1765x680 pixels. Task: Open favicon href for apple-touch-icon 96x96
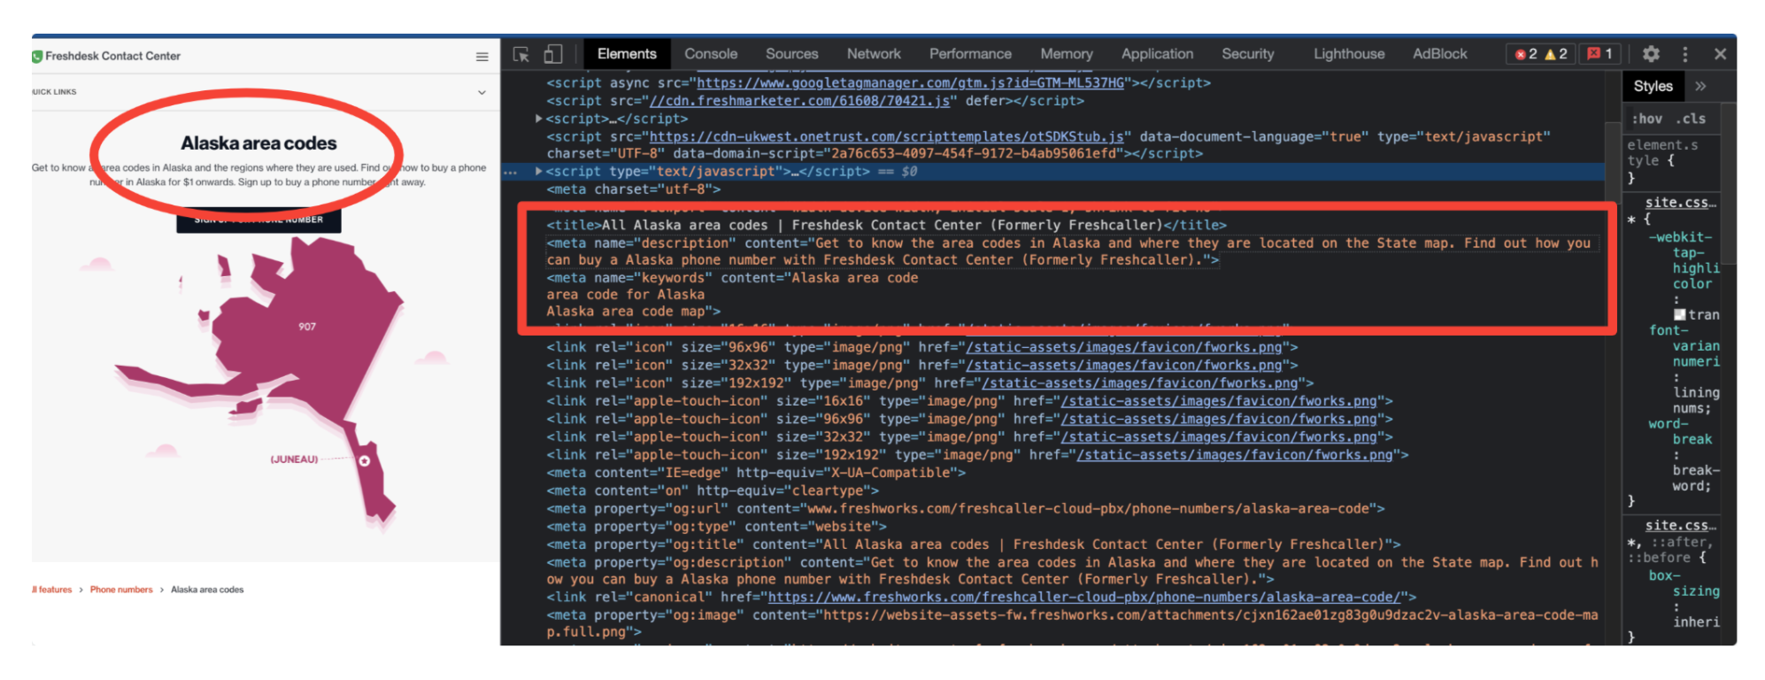point(1219,419)
